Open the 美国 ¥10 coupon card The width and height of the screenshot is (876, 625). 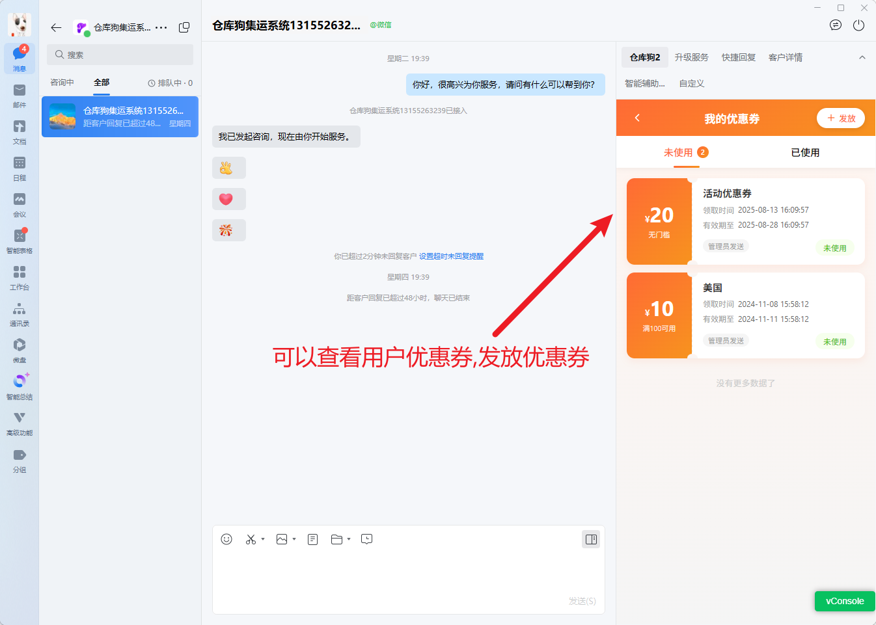[x=746, y=315]
